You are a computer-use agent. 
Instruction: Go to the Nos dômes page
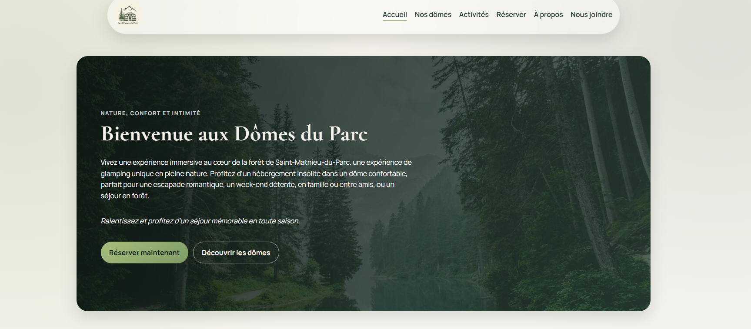point(433,15)
